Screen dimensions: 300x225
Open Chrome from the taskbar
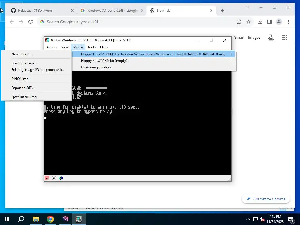50,219
